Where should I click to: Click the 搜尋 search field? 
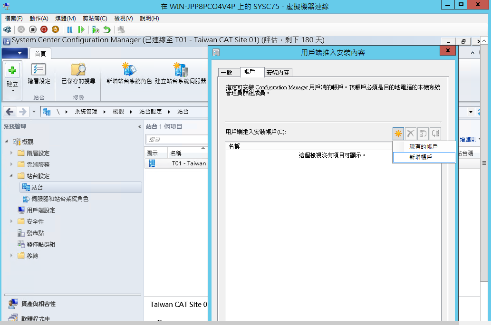pyautogui.click(x=177, y=139)
